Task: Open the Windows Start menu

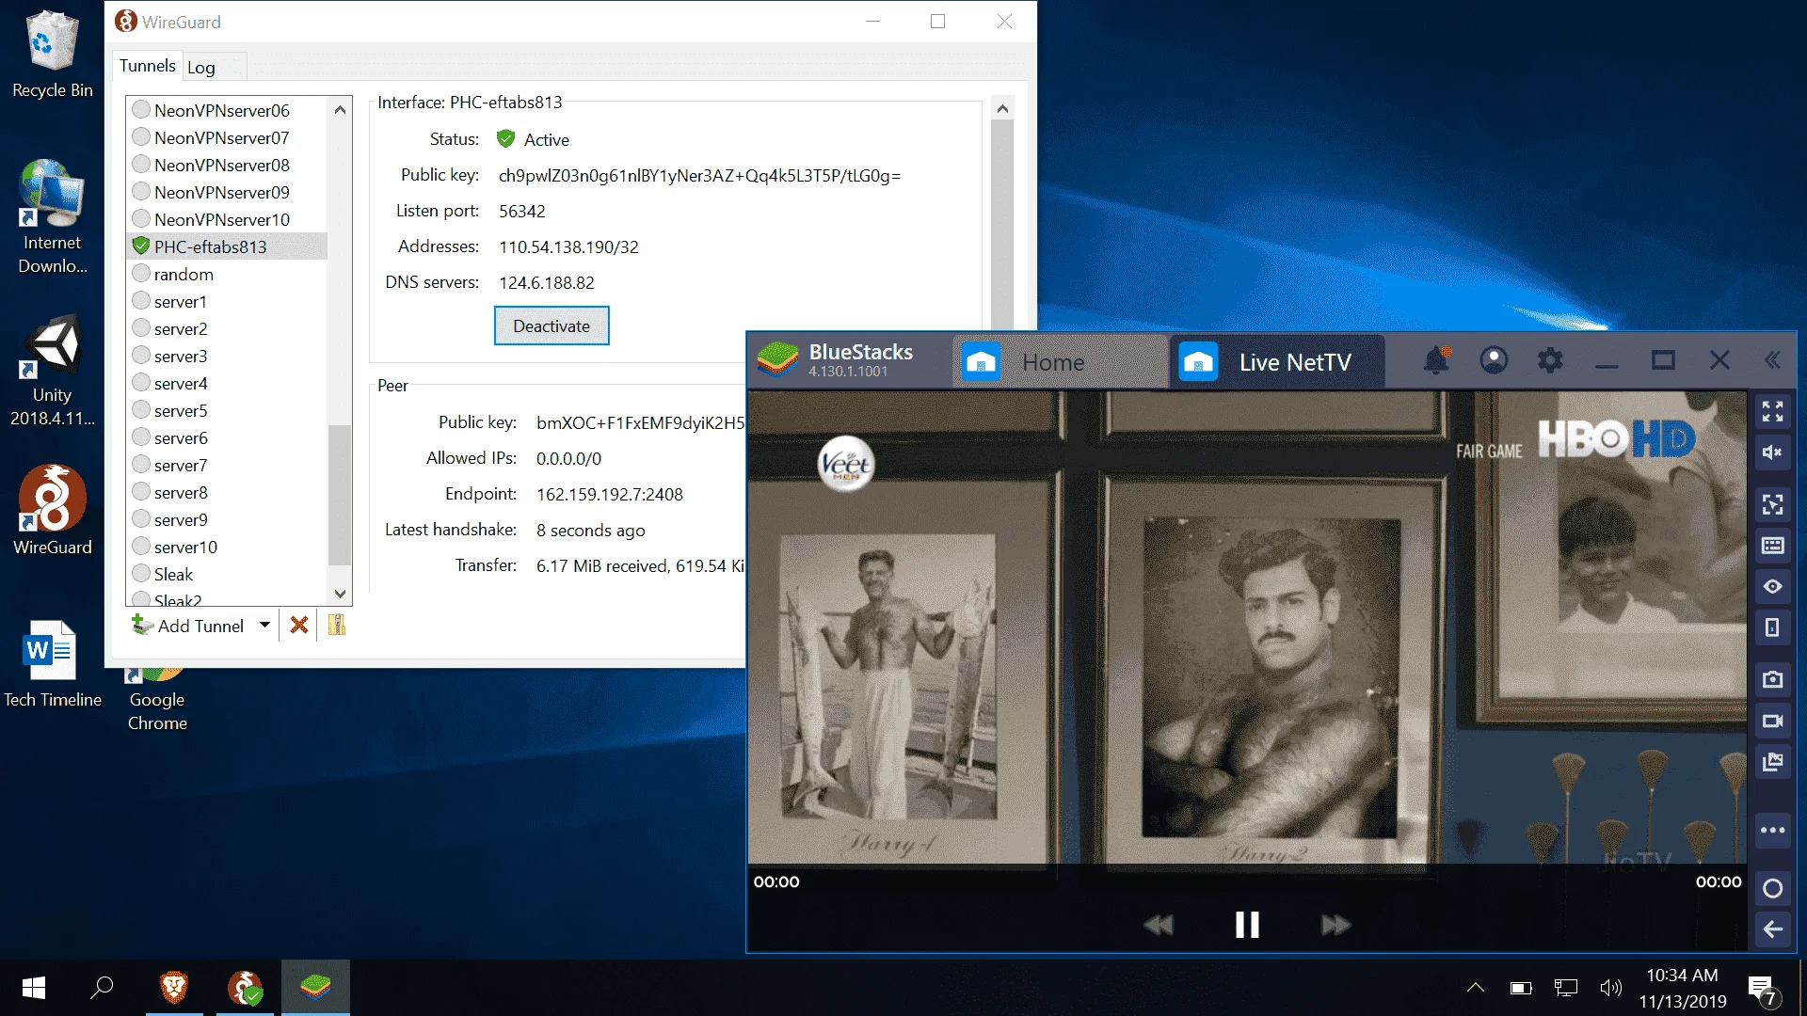Action: click(x=34, y=988)
